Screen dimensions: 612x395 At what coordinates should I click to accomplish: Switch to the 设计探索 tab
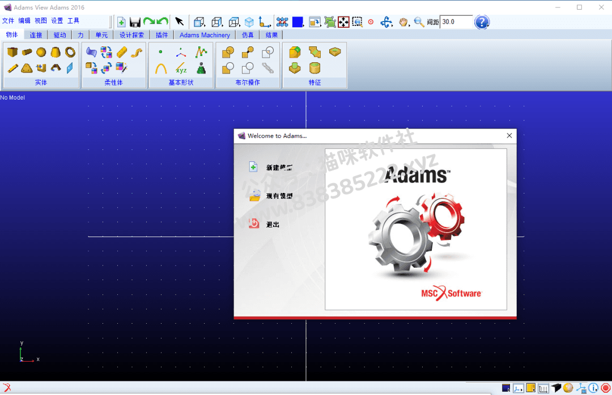[131, 35]
